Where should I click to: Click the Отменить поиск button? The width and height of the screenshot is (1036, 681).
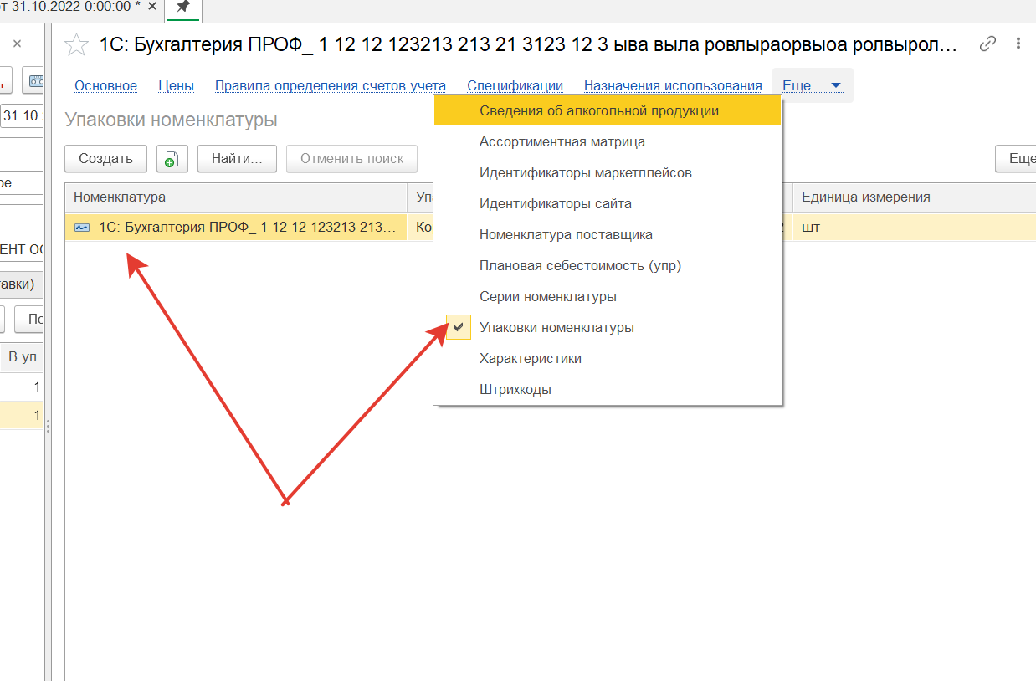(x=351, y=158)
